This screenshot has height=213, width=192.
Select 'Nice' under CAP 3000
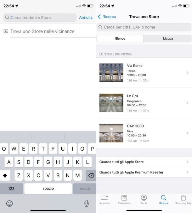point(130,131)
